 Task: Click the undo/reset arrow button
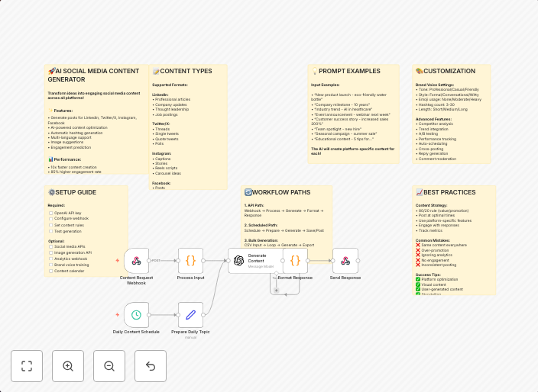[x=151, y=366]
